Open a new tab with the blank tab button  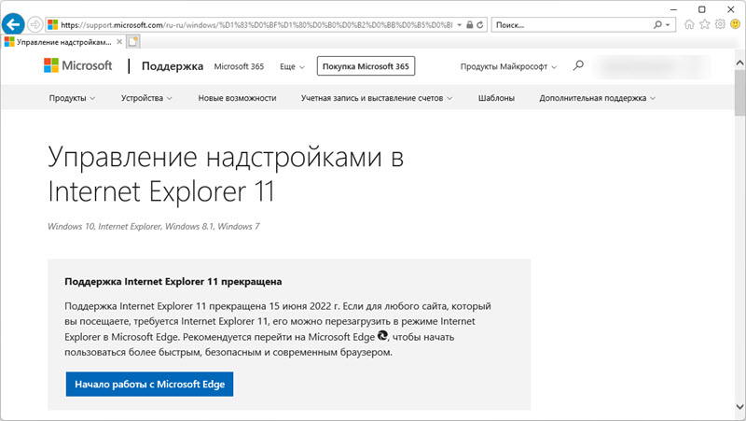(132, 41)
